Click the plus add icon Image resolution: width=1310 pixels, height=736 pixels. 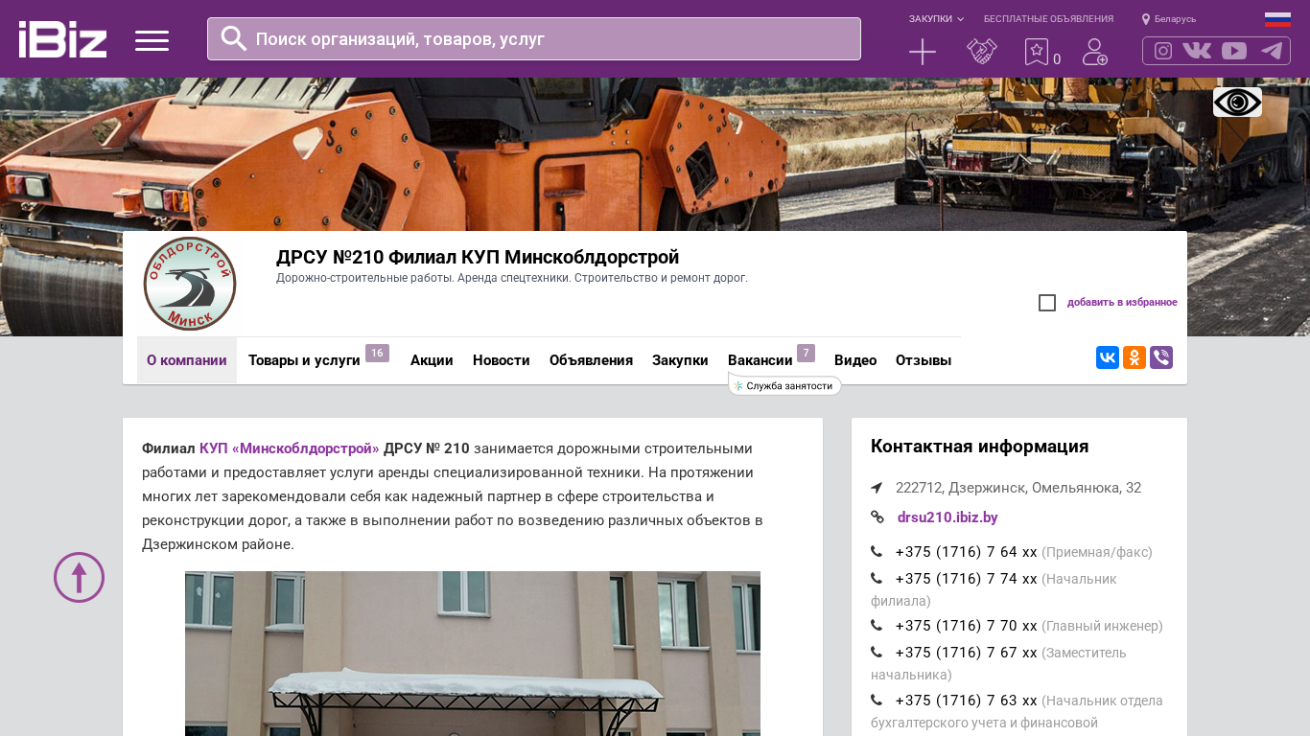point(923,52)
